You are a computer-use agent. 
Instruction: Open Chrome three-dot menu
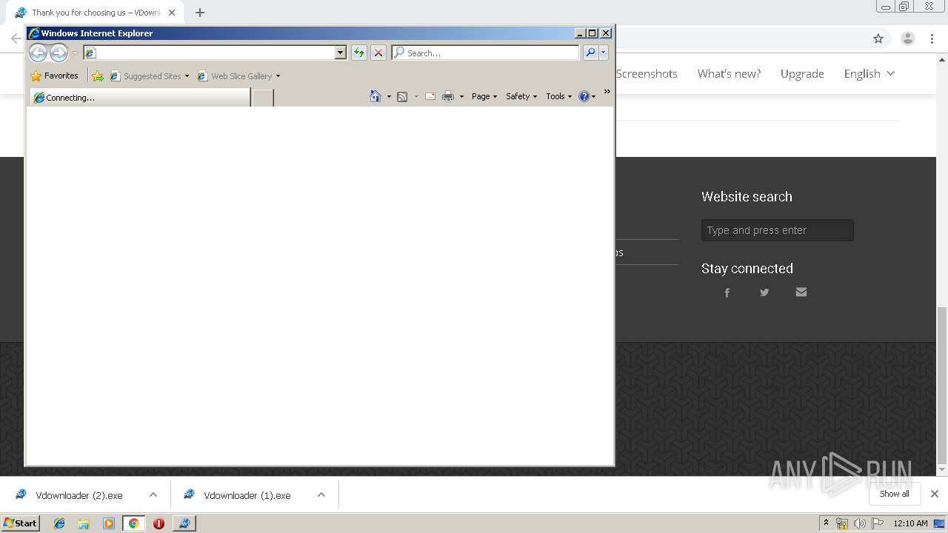(932, 38)
